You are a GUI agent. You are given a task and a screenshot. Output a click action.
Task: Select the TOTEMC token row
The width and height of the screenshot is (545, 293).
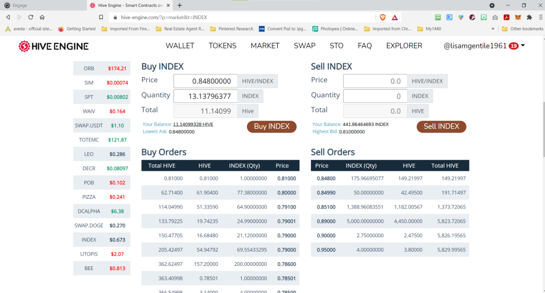coord(102,139)
